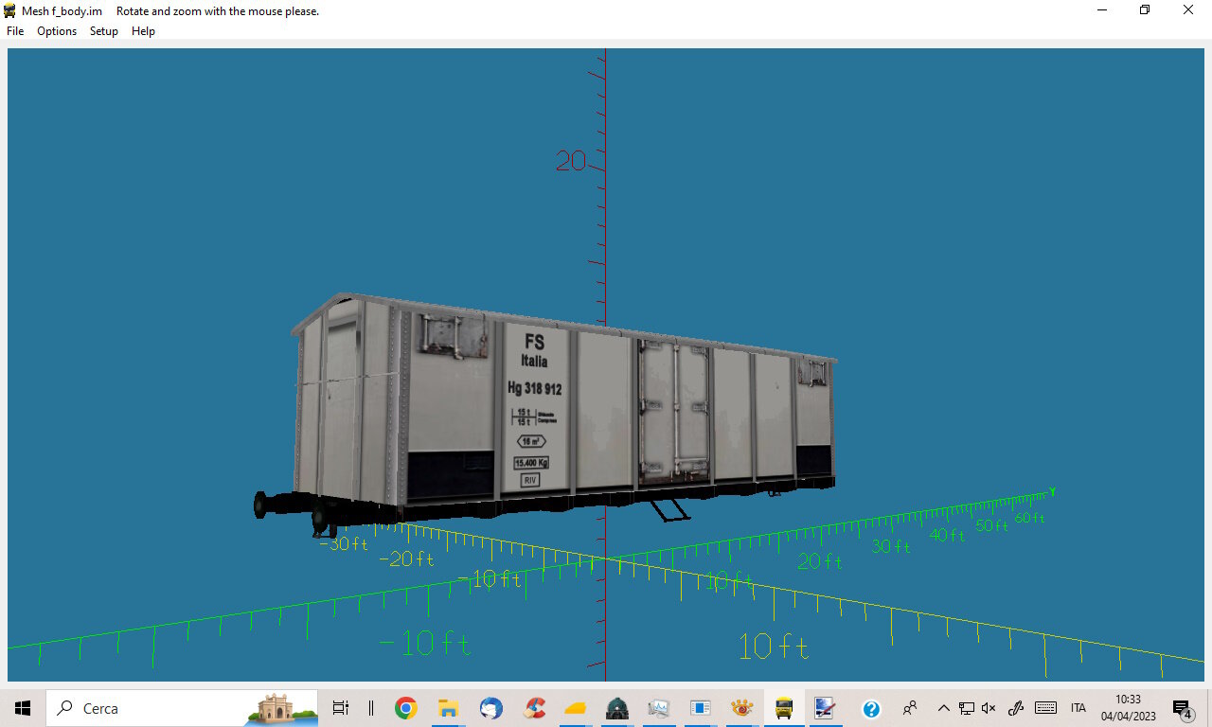Viewport: 1212px width, 727px height.
Task: Launch Google Chrome from the taskbar
Action: point(406,708)
